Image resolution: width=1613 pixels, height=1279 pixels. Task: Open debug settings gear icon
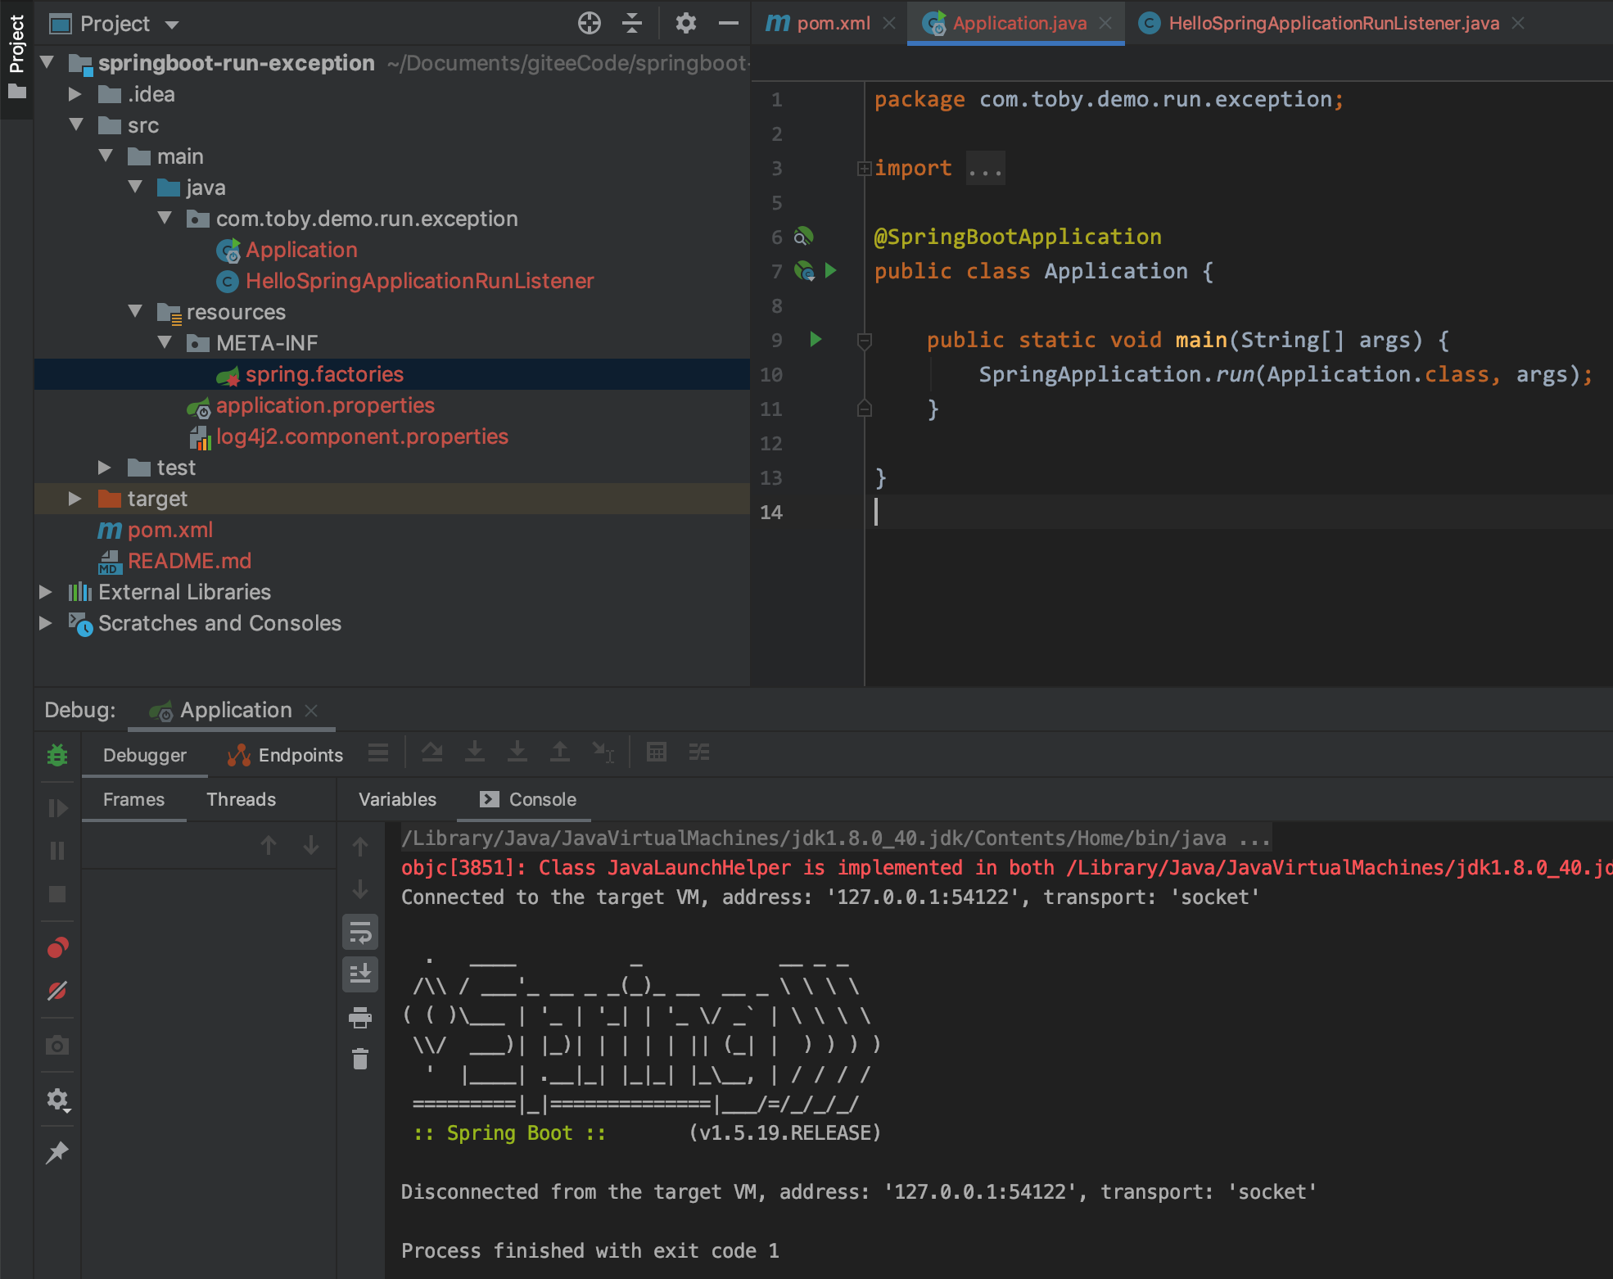57,1099
